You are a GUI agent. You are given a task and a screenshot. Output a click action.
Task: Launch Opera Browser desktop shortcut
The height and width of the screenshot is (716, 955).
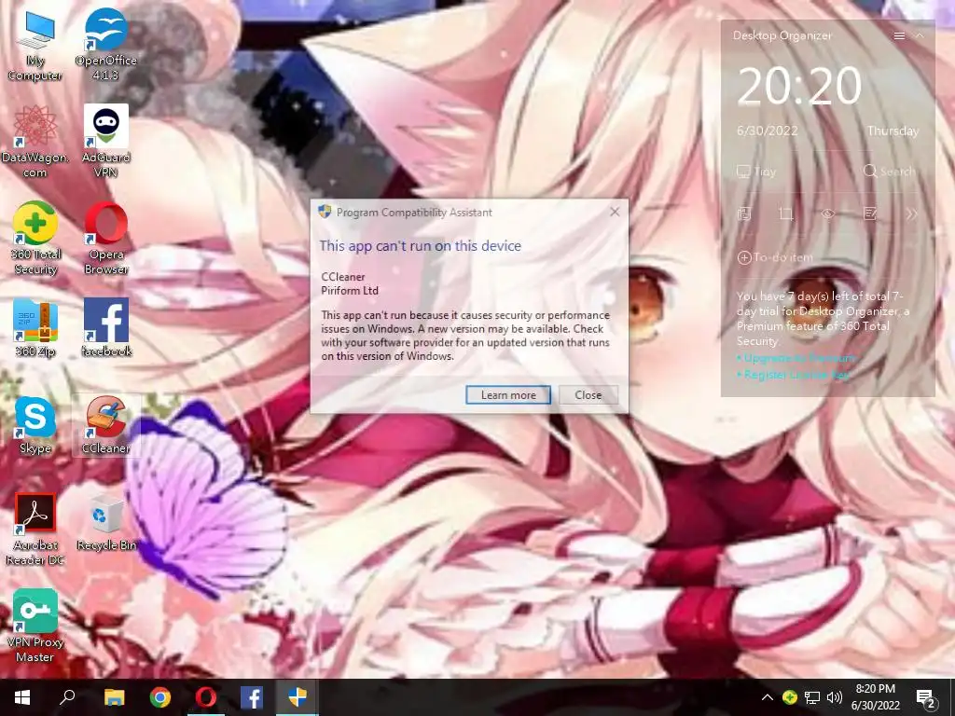(106, 239)
